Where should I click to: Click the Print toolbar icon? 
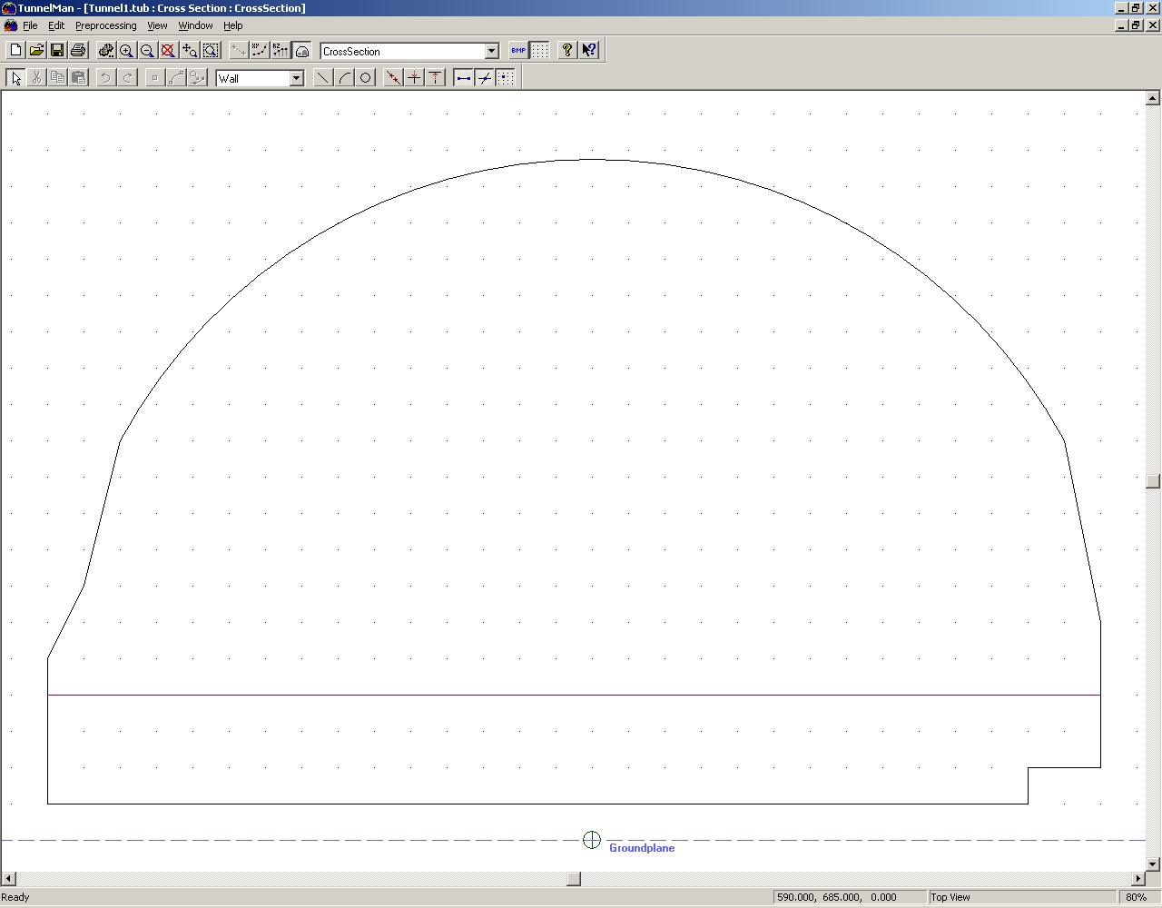click(x=78, y=51)
